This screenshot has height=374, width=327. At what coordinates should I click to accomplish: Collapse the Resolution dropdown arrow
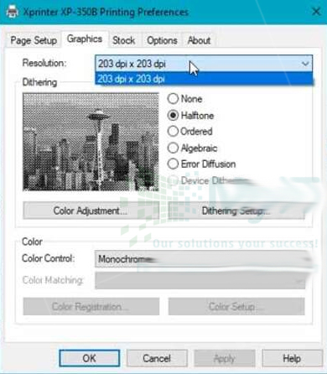(x=305, y=64)
